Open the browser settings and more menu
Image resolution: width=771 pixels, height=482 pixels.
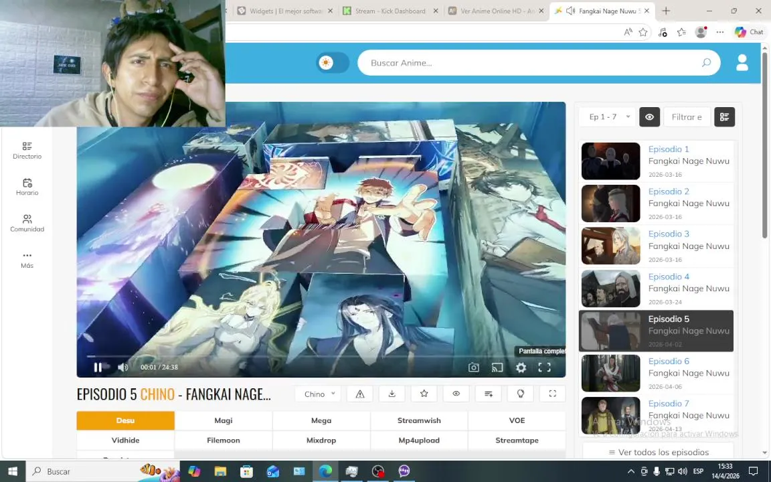tap(720, 32)
